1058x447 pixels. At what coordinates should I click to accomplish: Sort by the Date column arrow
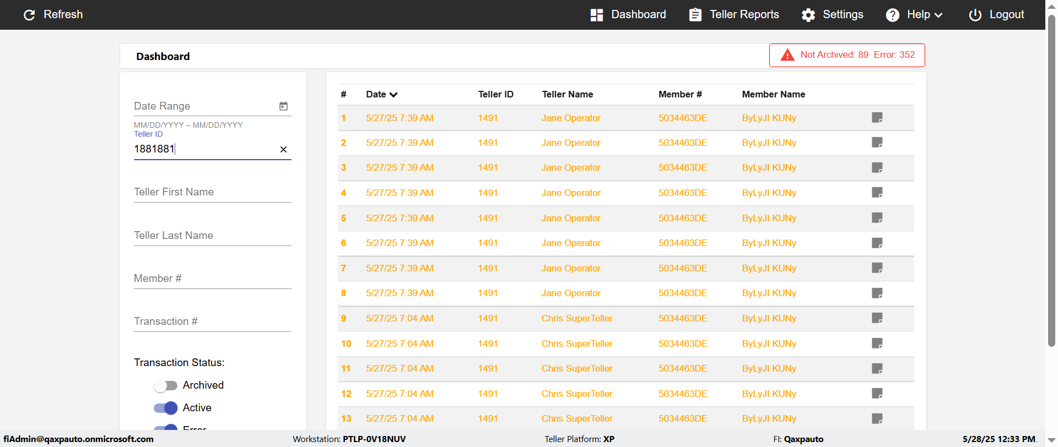pyautogui.click(x=393, y=95)
